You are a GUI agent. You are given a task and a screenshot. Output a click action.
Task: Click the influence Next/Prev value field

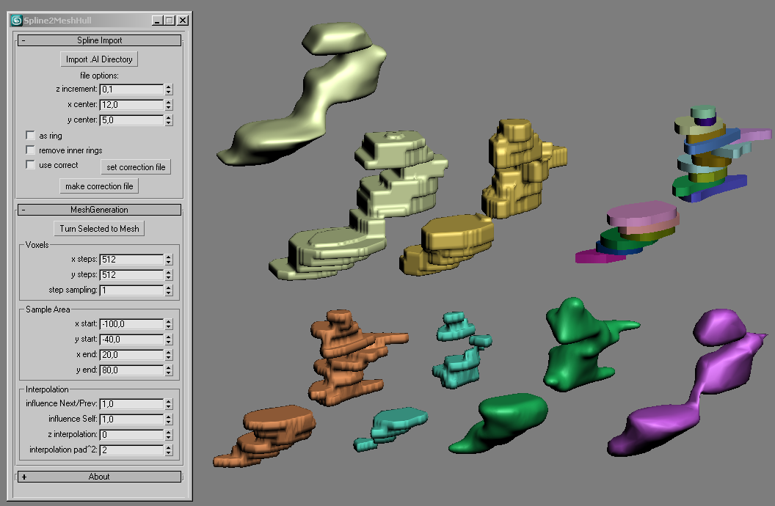click(x=131, y=404)
